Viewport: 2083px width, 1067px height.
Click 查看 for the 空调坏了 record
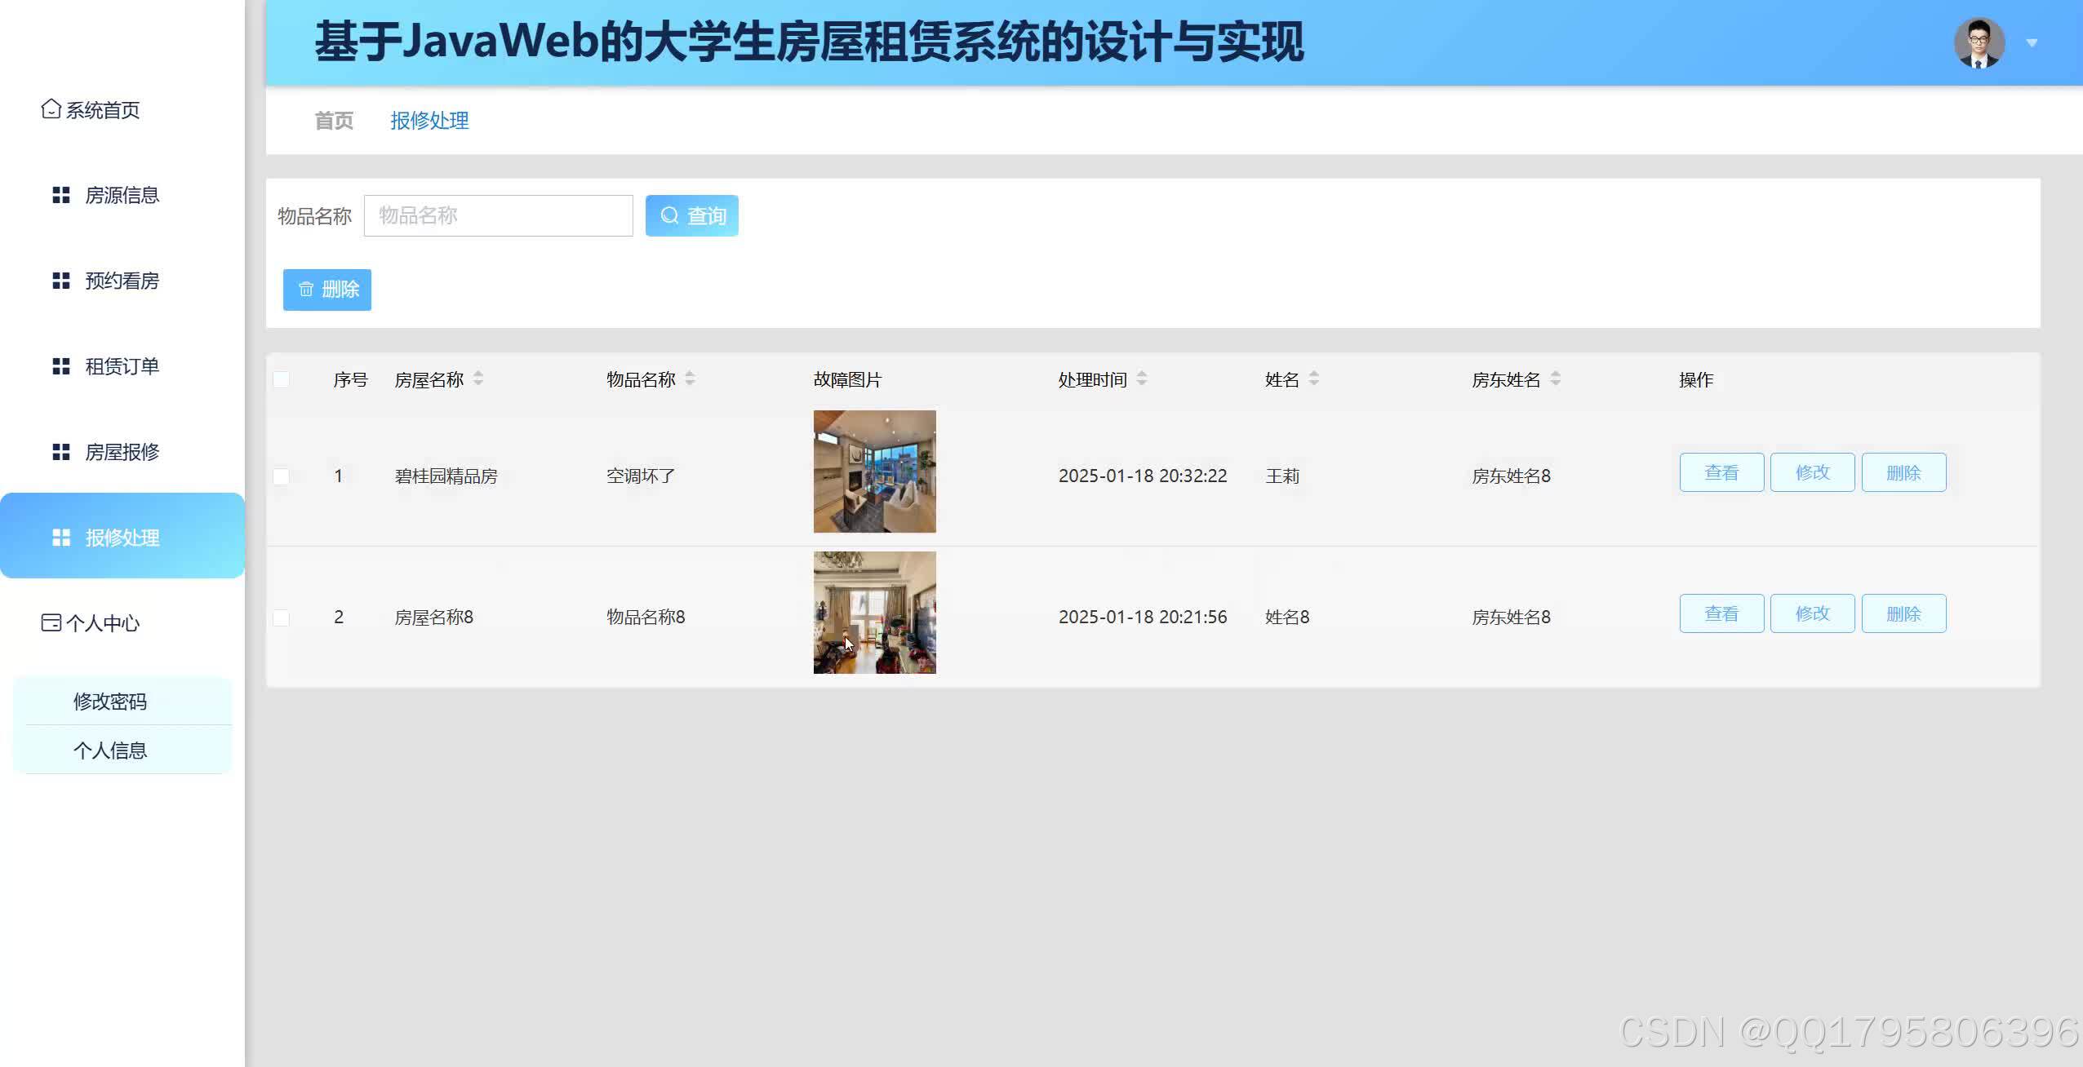pos(1721,472)
